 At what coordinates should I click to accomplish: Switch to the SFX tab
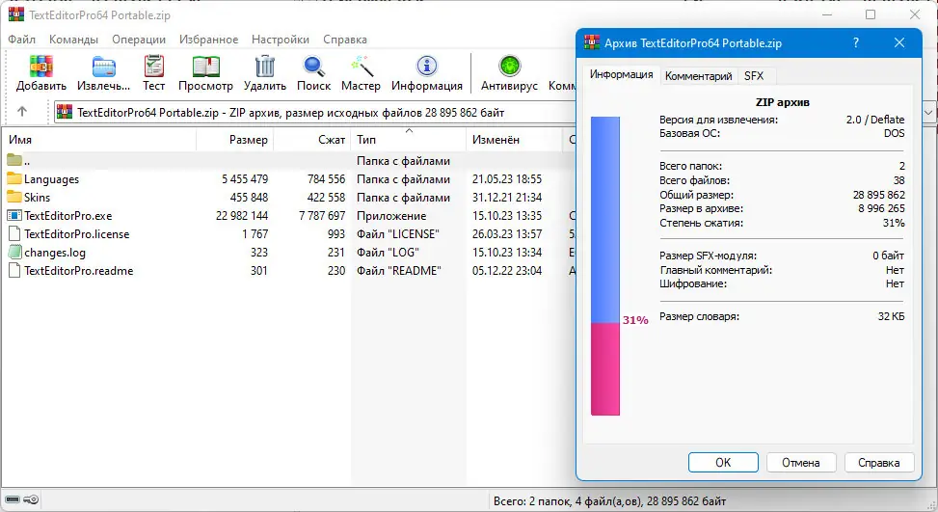[754, 76]
